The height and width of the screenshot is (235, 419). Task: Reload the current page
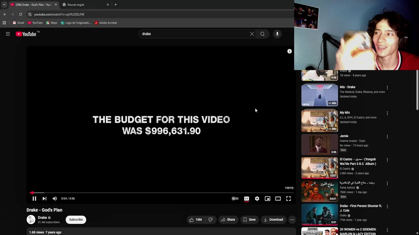[20, 14]
